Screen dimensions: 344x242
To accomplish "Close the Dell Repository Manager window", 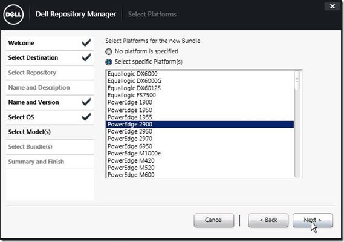I will (x=333, y=7).
